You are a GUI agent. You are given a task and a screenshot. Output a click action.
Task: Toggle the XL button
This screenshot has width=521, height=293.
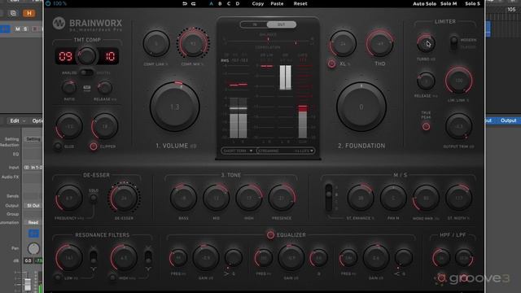[x=331, y=63]
